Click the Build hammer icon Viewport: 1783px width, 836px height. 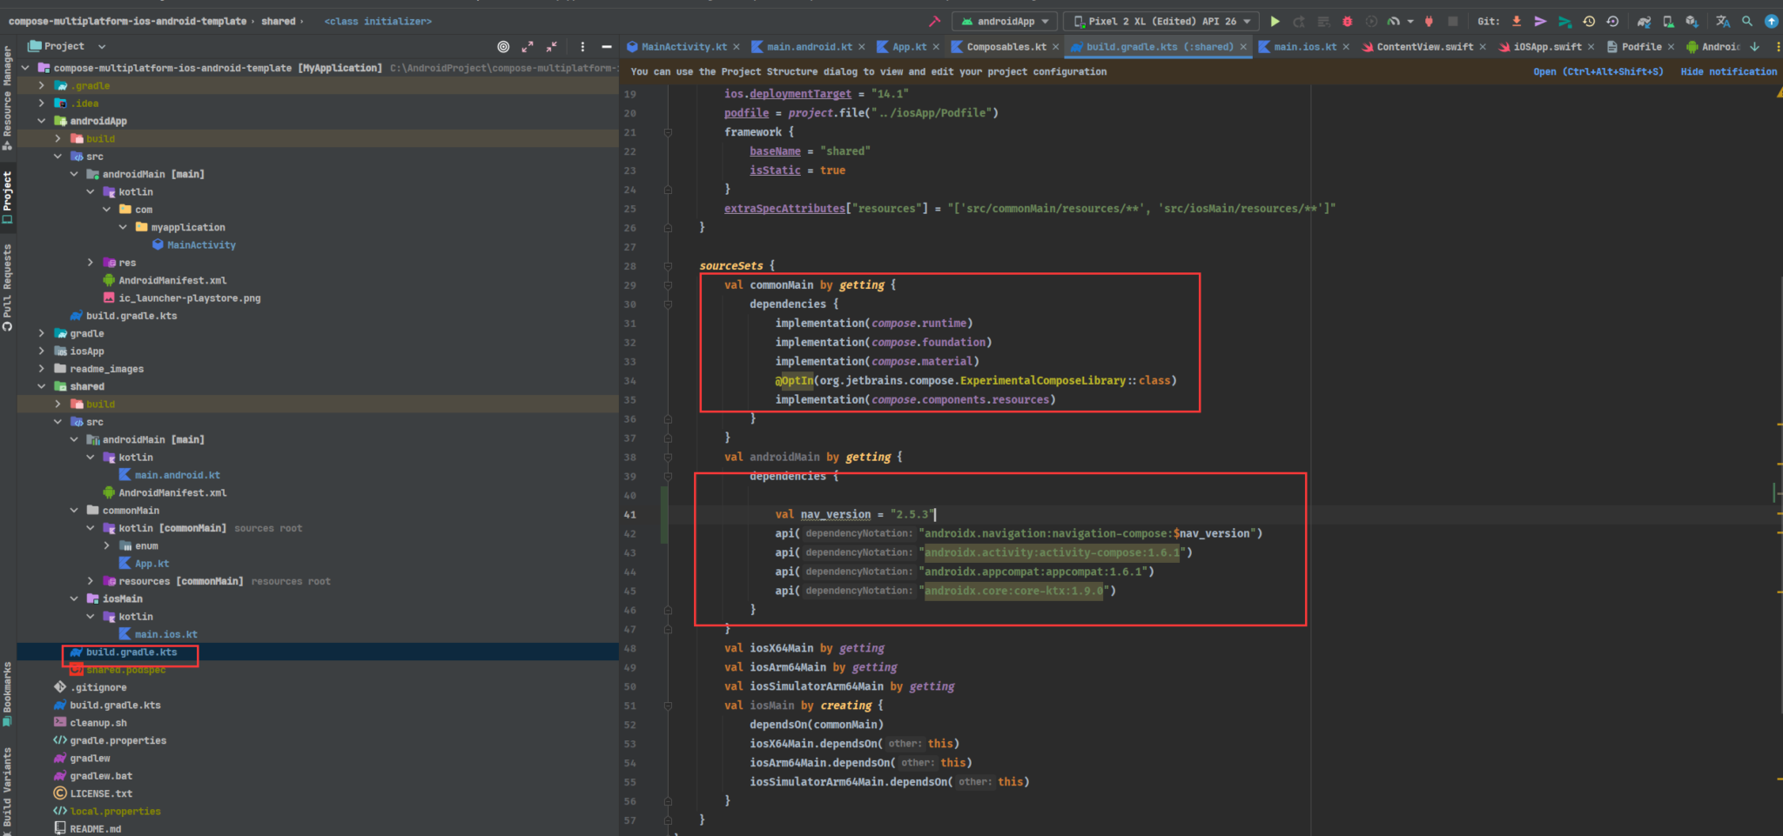coord(934,22)
